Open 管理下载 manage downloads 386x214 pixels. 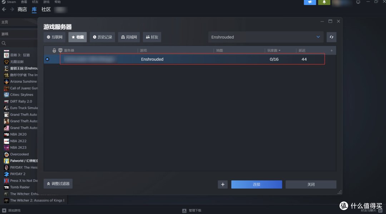click(x=192, y=210)
